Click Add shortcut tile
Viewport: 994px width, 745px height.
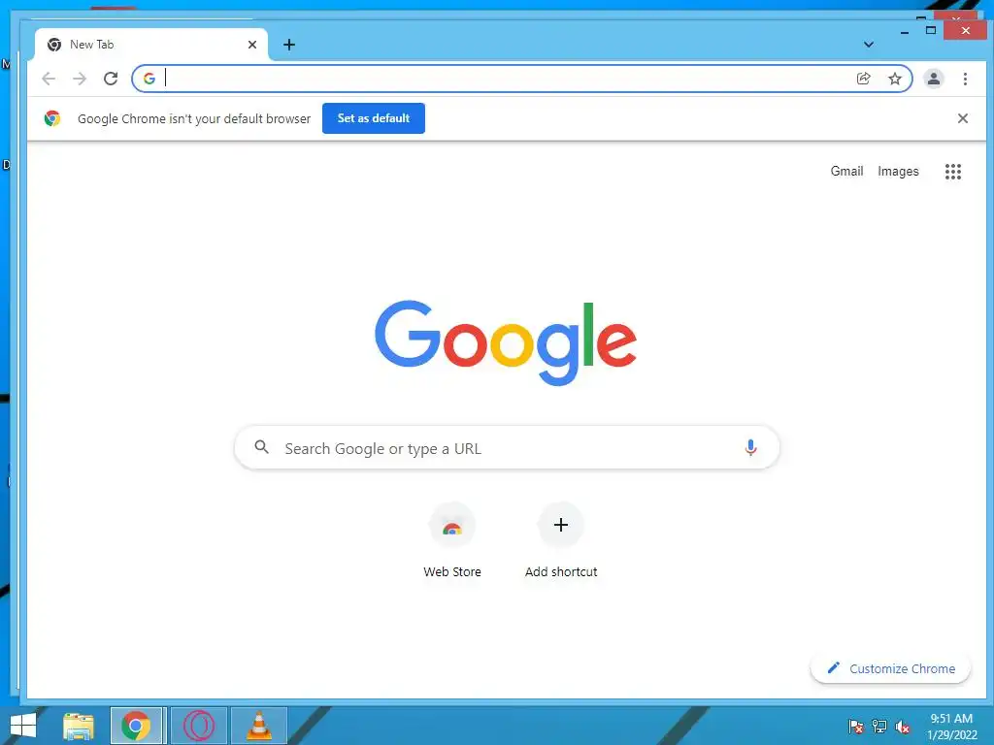pyautogui.click(x=561, y=539)
